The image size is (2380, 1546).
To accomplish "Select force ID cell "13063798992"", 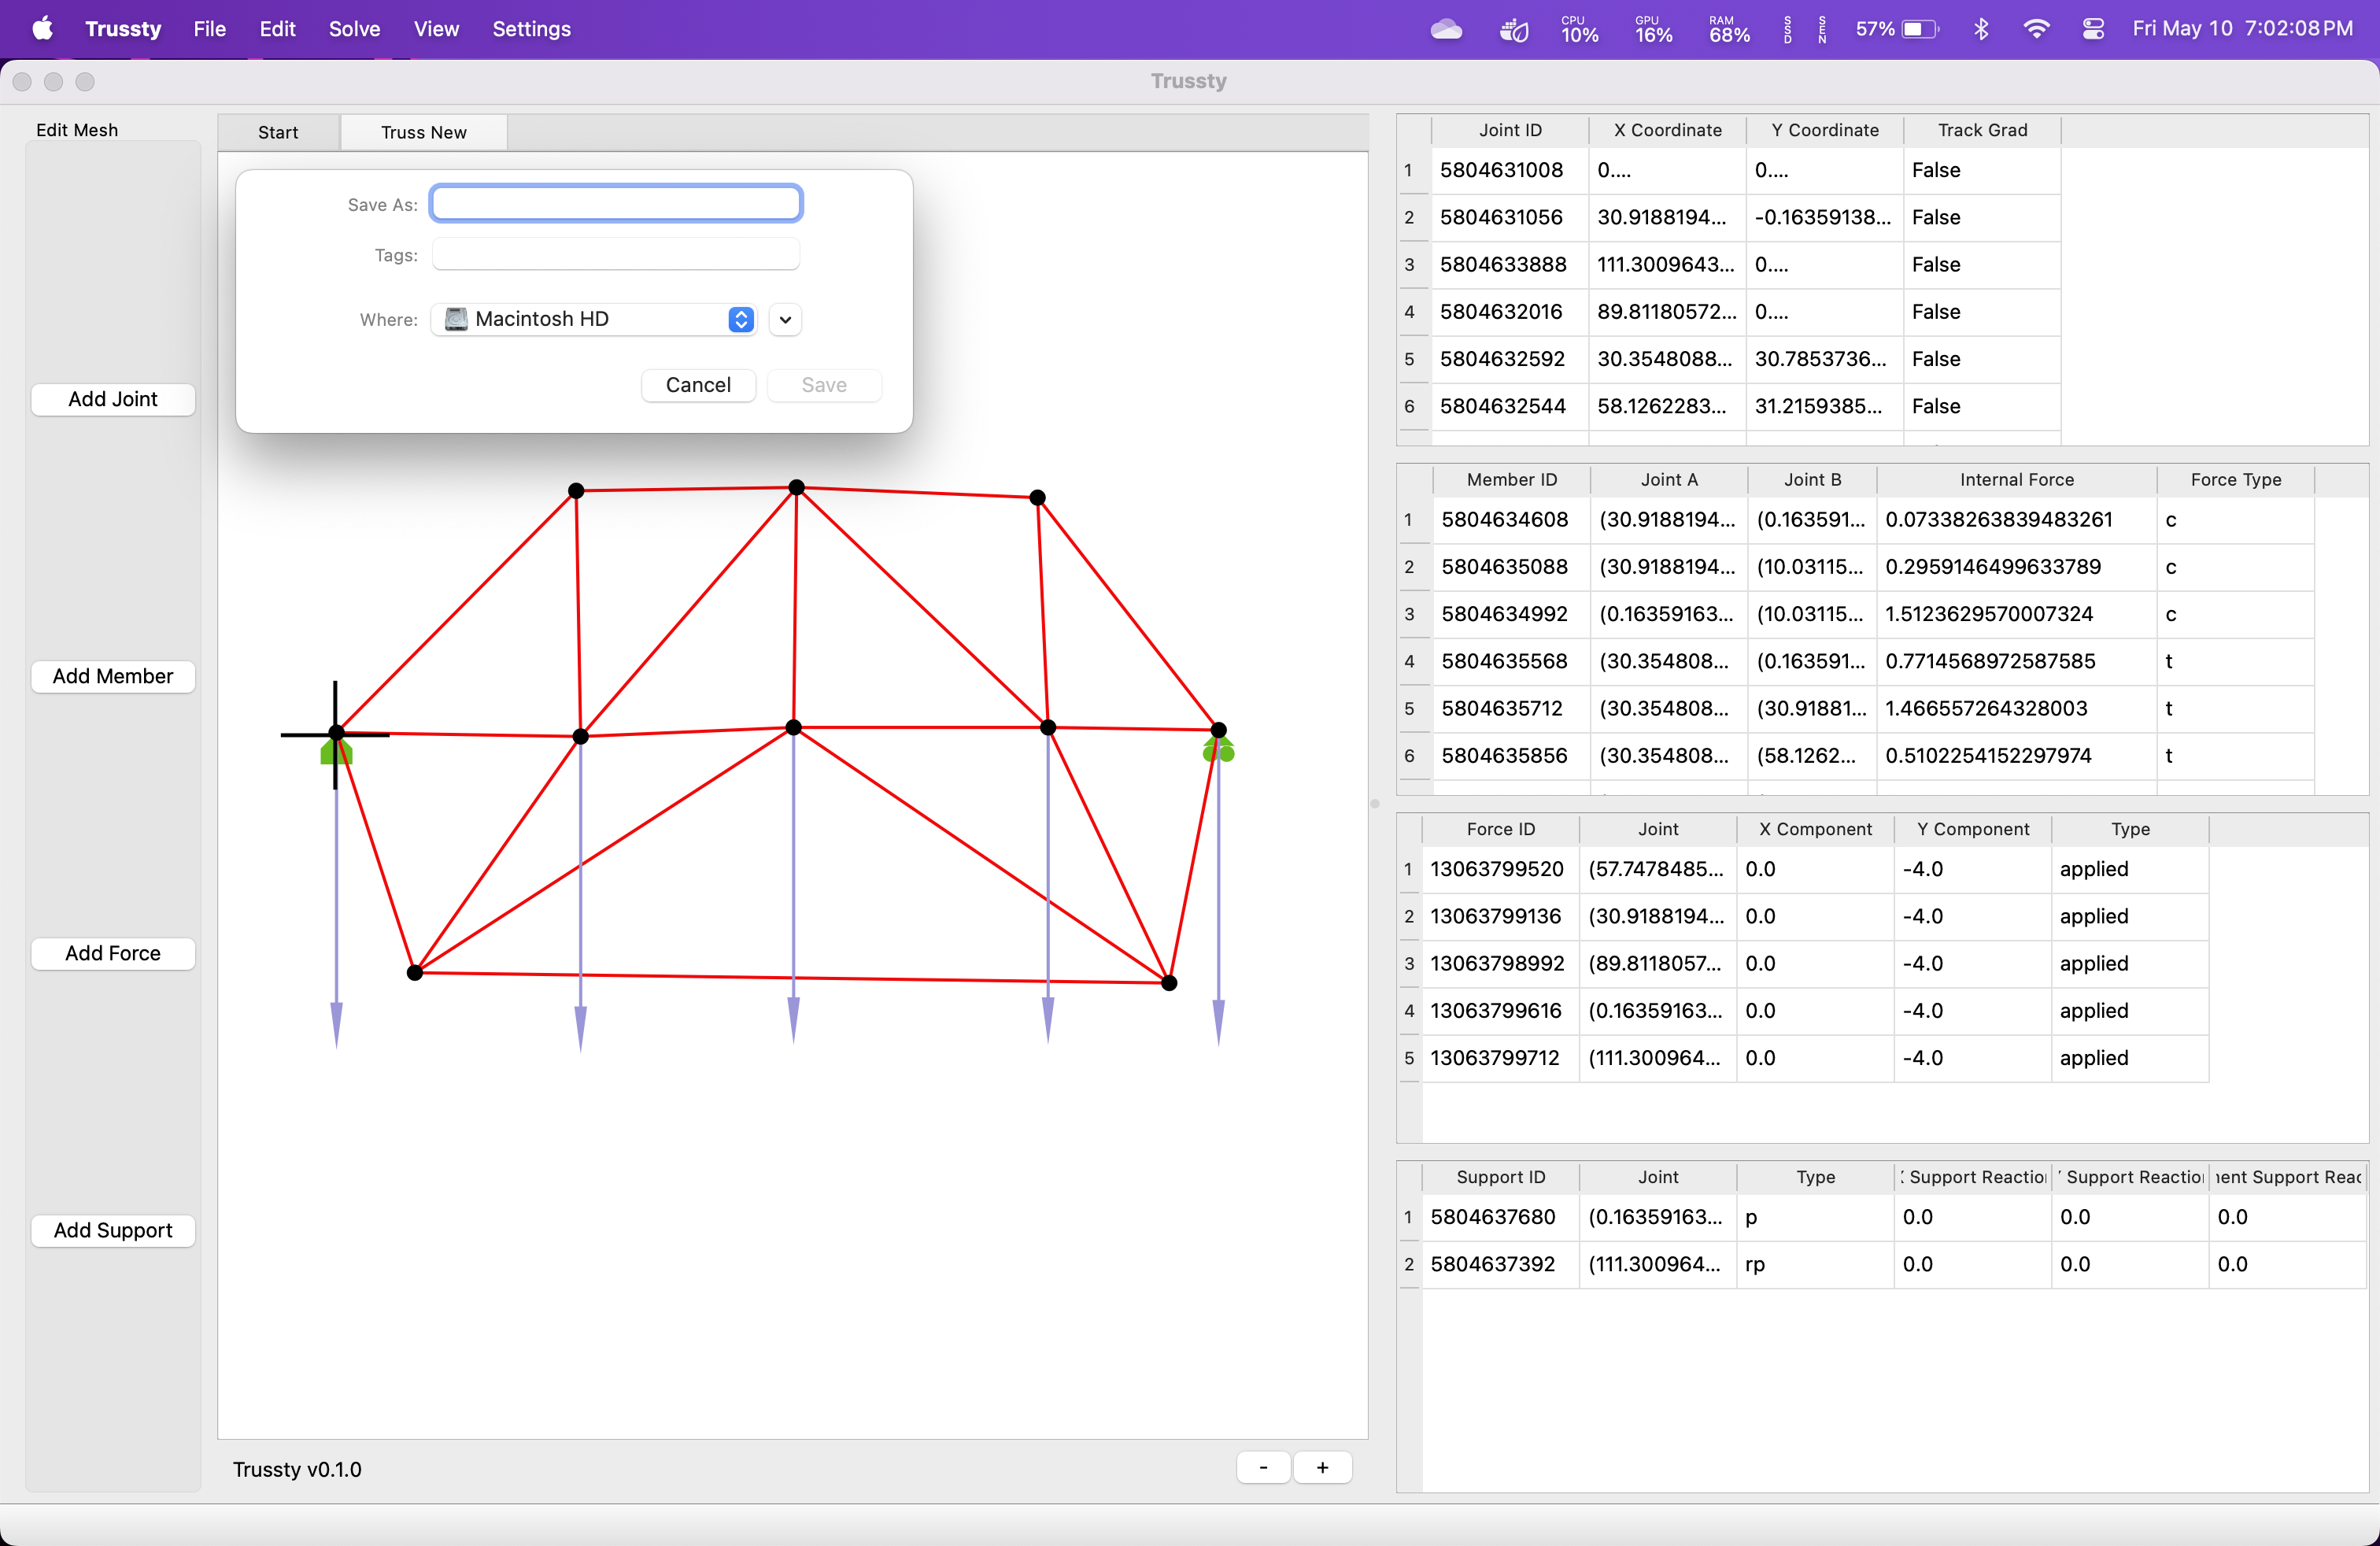I will pos(1501,964).
